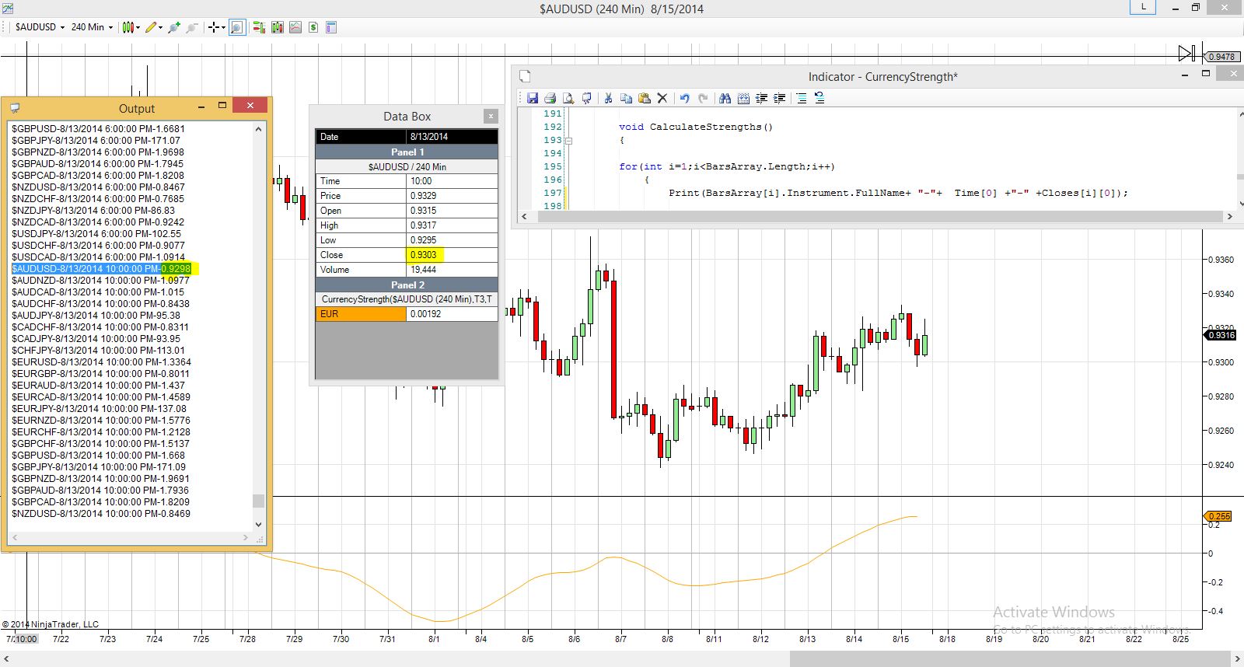This screenshot has width=1244, height=667.
Task: Click the second indent icon in editor
Action: [780, 98]
